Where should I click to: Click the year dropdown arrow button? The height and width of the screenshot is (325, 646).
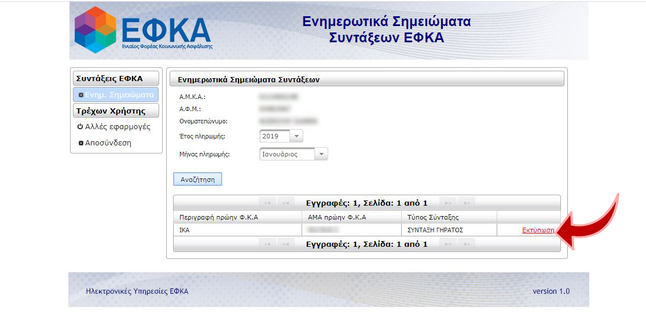point(296,136)
